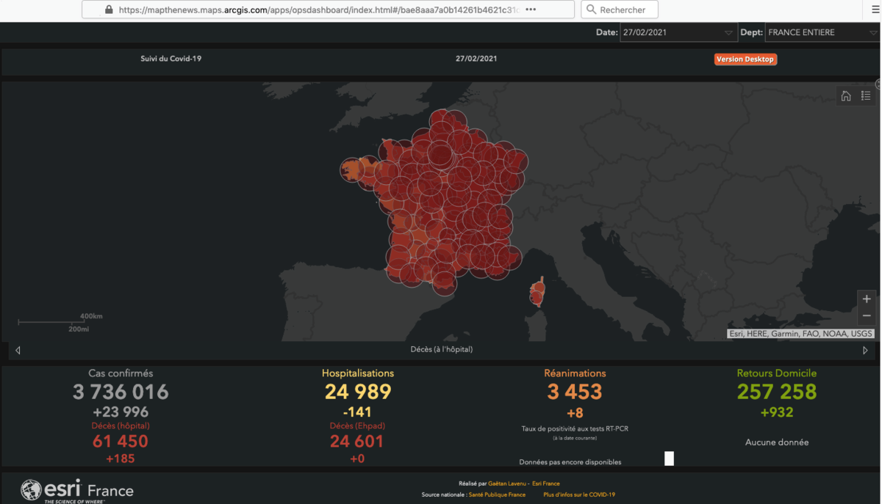Go to next map view with right arrow
Image resolution: width=882 pixels, height=504 pixels.
tap(865, 350)
